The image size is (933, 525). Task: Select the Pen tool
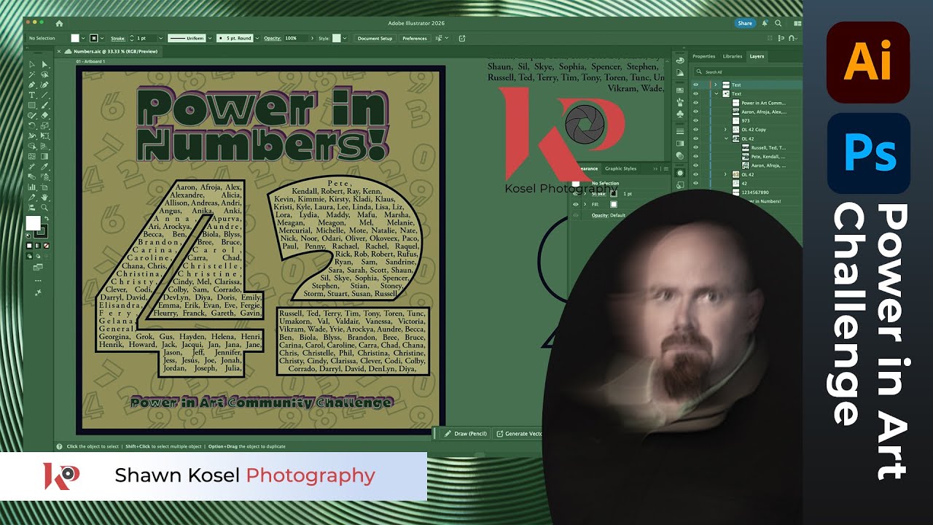click(32, 84)
